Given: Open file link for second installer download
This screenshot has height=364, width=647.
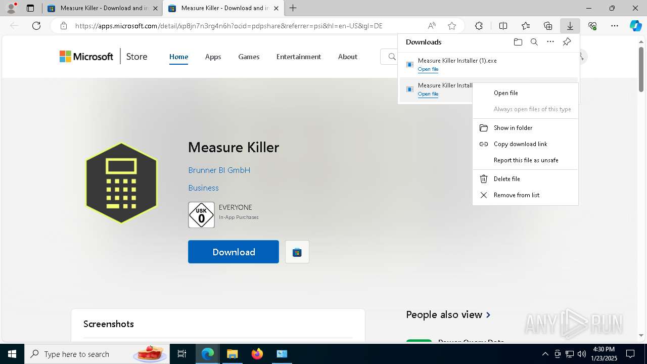Looking at the screenshot, I should 428,94.
